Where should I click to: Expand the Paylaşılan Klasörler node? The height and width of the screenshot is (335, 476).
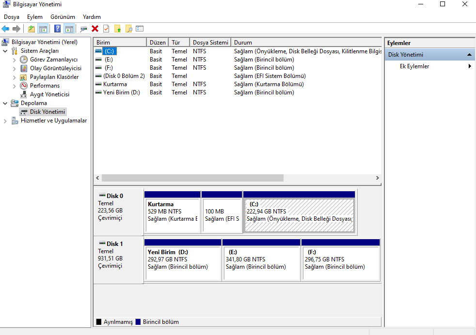click(14, 77)
